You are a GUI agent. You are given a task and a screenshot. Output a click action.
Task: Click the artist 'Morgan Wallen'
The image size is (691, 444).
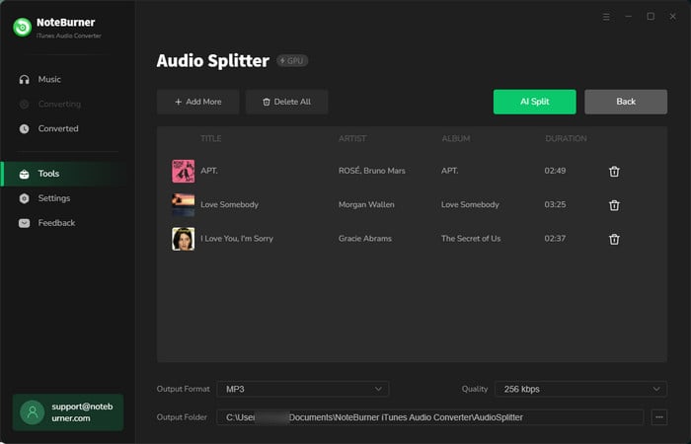tap(366, 205)
